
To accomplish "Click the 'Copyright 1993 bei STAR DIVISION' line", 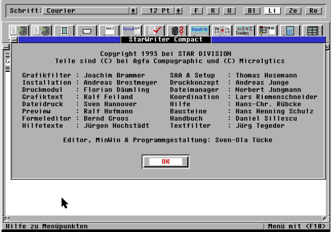I will (x=165, y=54).
